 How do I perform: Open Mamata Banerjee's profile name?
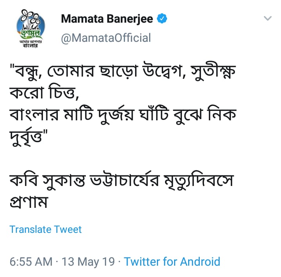[x=107, y=19]
